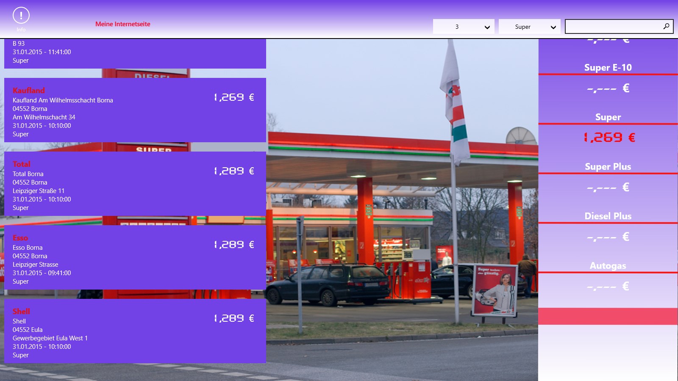
Task: Click inside the search text field
Action: 614,27
